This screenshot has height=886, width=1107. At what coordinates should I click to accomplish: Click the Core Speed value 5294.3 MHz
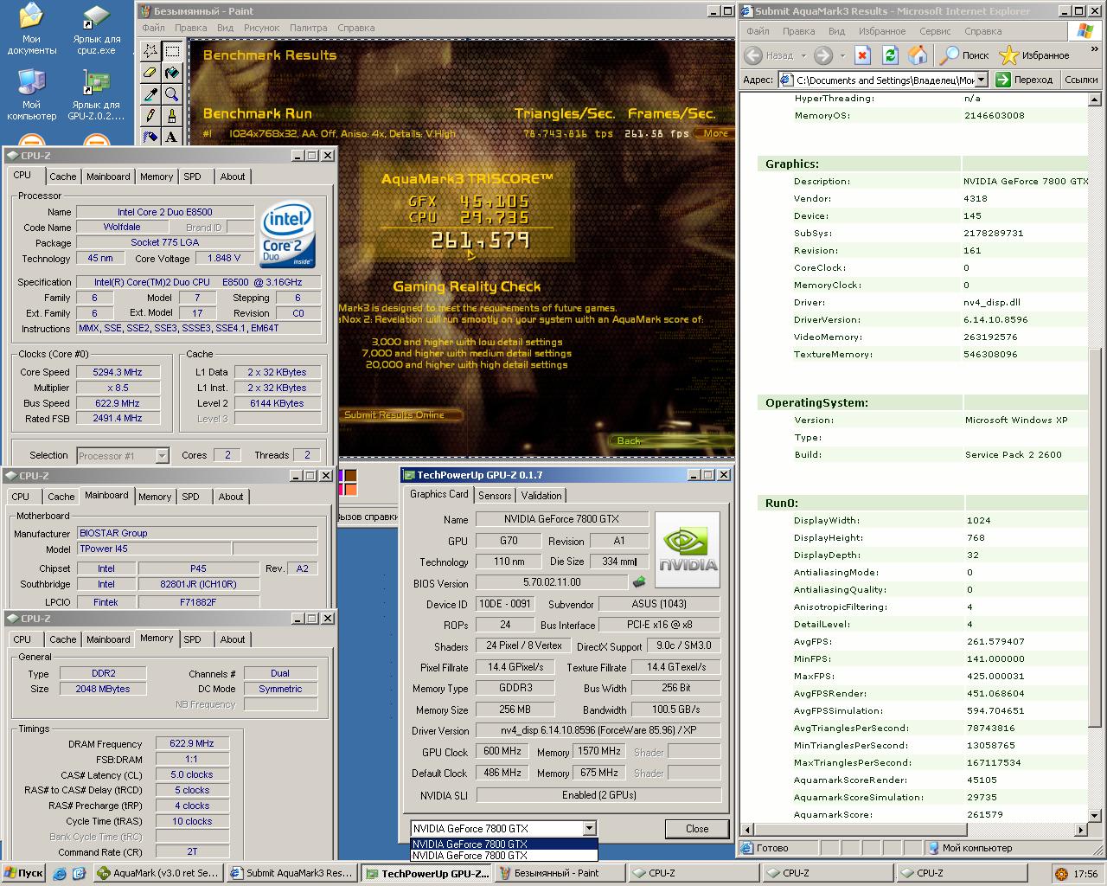point(118,372)
